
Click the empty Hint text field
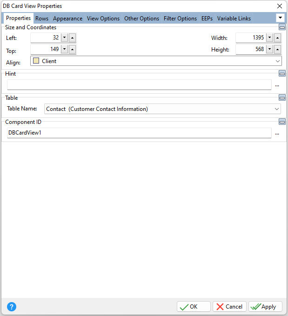(x=139, y=84)
